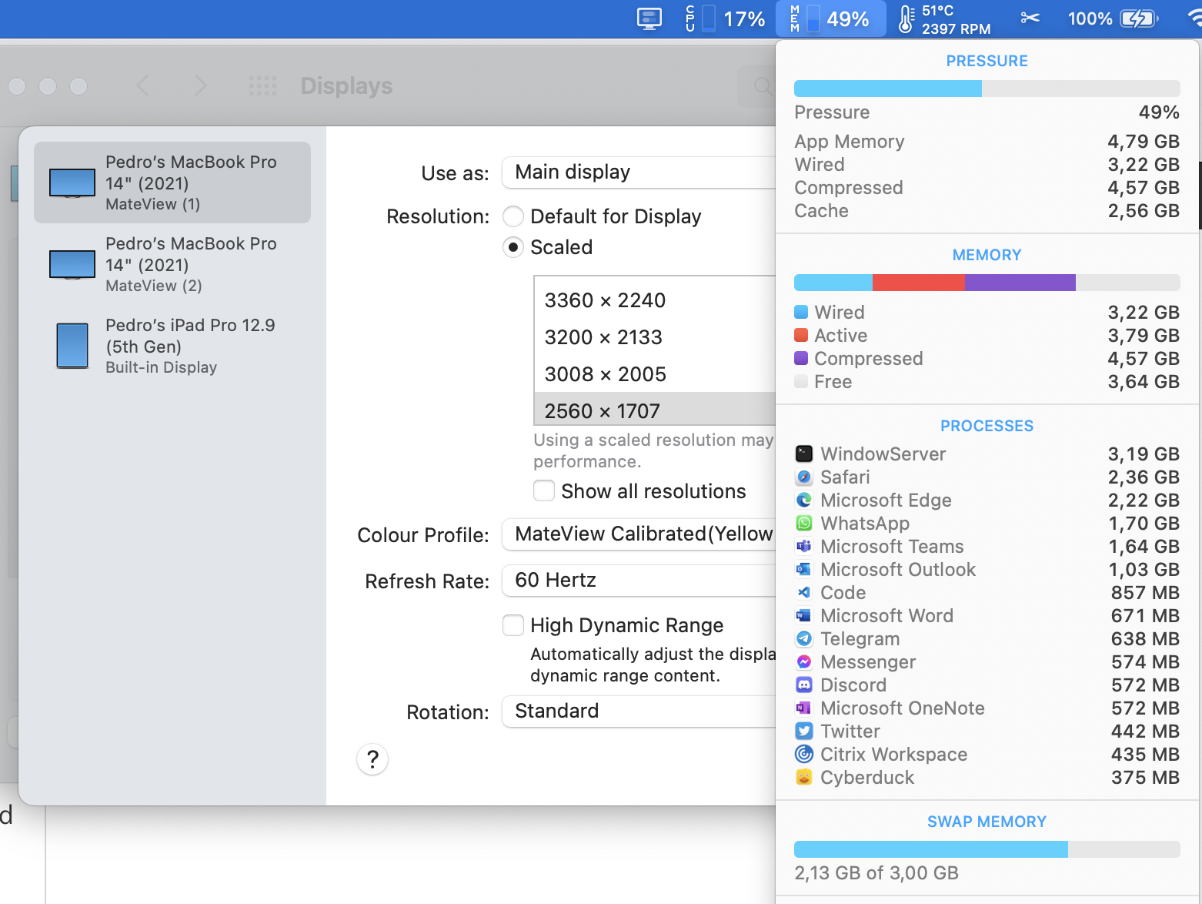Viewport: 1202px width, 904px height.
Task: Click the memory usage breakdown bar
Action: point(987,283)
